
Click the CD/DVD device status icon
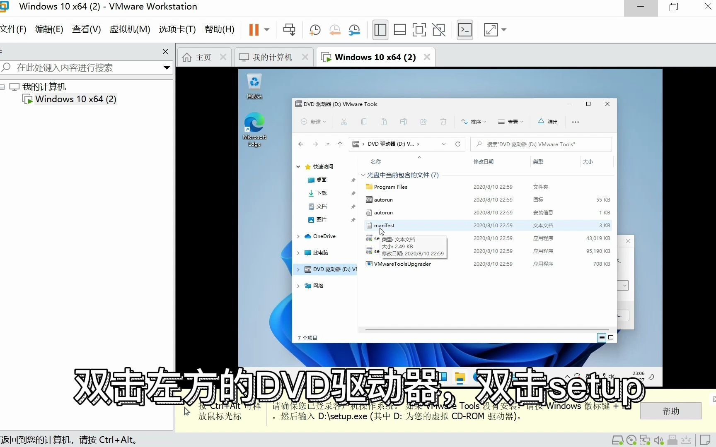click(631, 440)
